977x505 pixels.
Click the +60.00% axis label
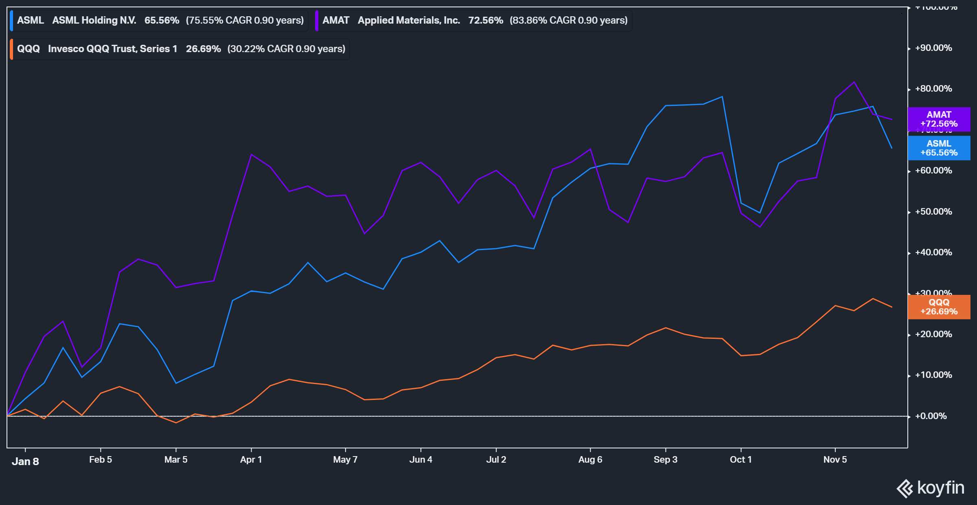coord(933,171)
